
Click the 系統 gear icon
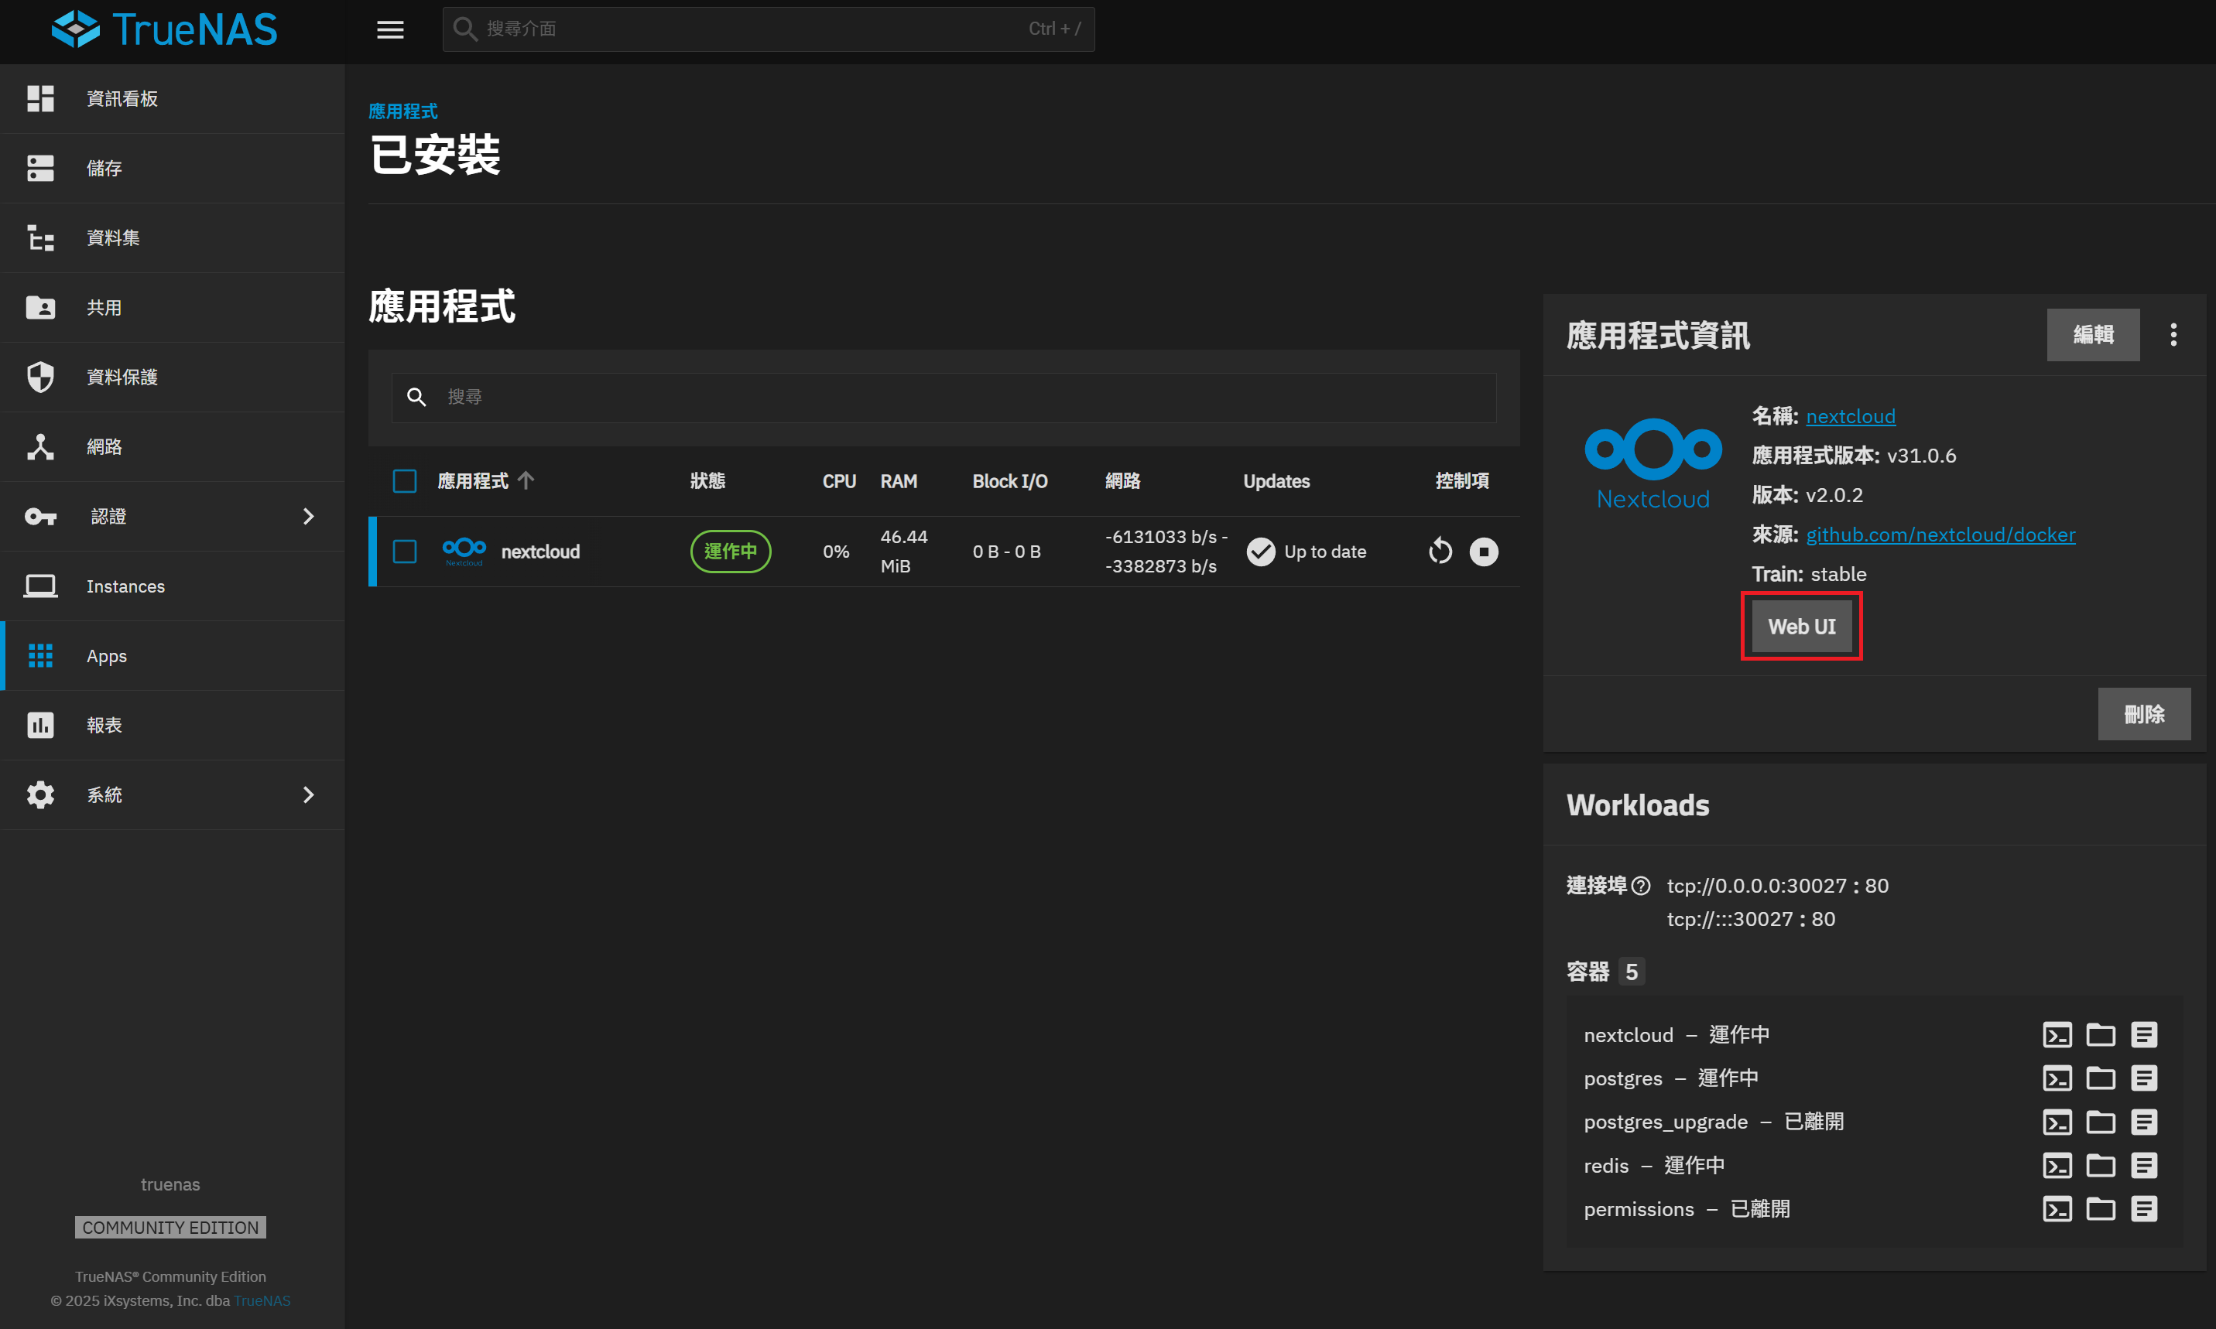[x=40, y=794]
